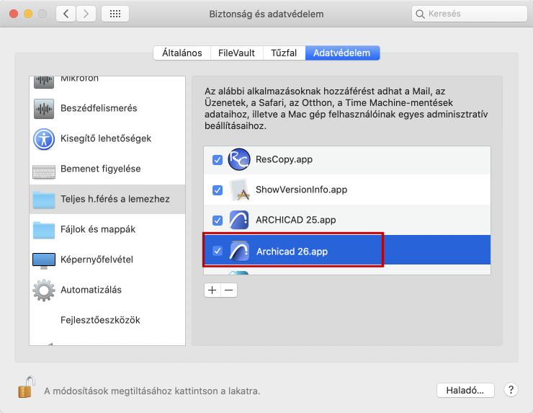Select the Archicad 26.app name text
Image resolution: width=533 pixels, height=413 pixels.
pos(292,252)
